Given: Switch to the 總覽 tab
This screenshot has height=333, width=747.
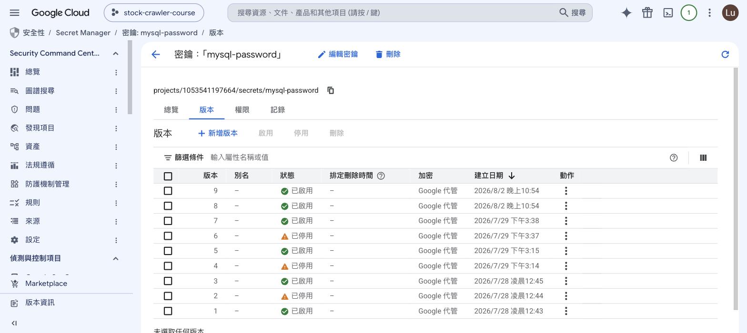Looking at the screenshot, I should coord(171,110).
